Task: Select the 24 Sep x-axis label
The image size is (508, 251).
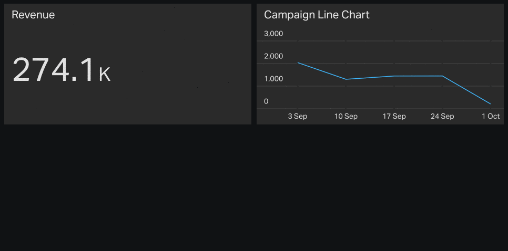Action: (442, 117)
